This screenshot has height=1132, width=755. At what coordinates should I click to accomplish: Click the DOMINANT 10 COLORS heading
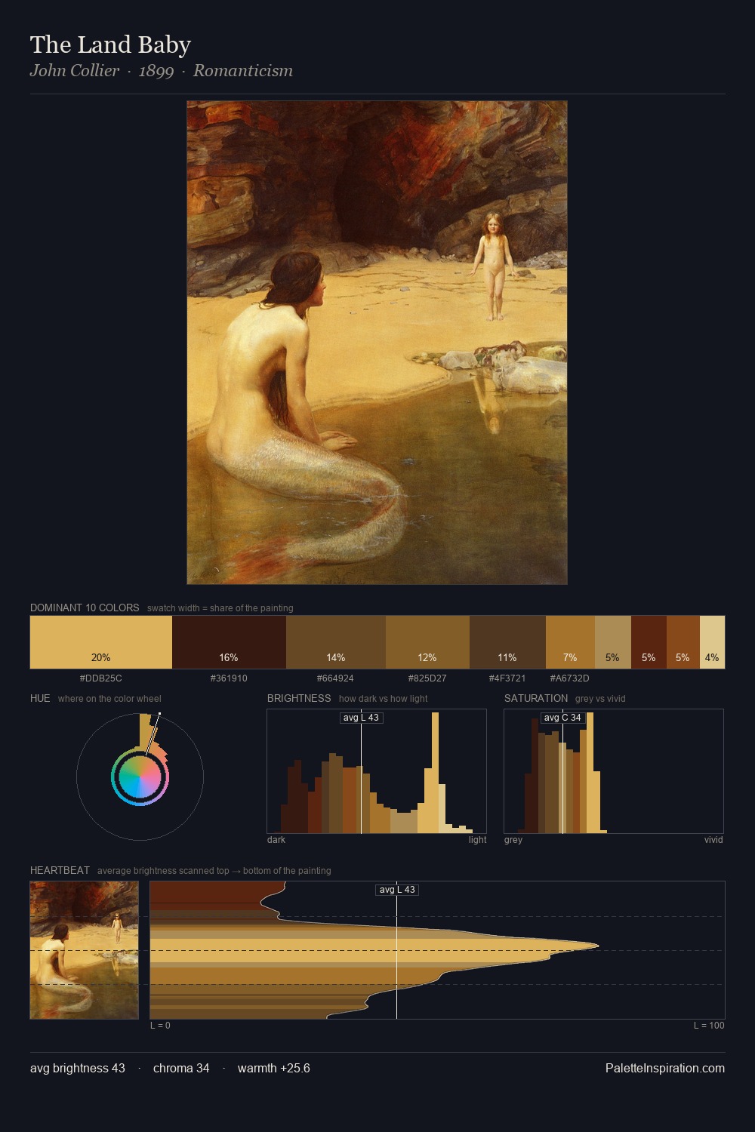[x=85, y=608]
